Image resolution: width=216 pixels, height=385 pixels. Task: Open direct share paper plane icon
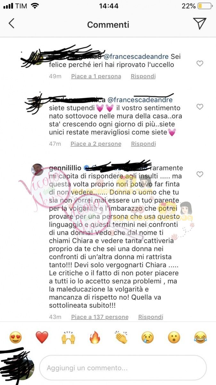[x=199, y=23]
